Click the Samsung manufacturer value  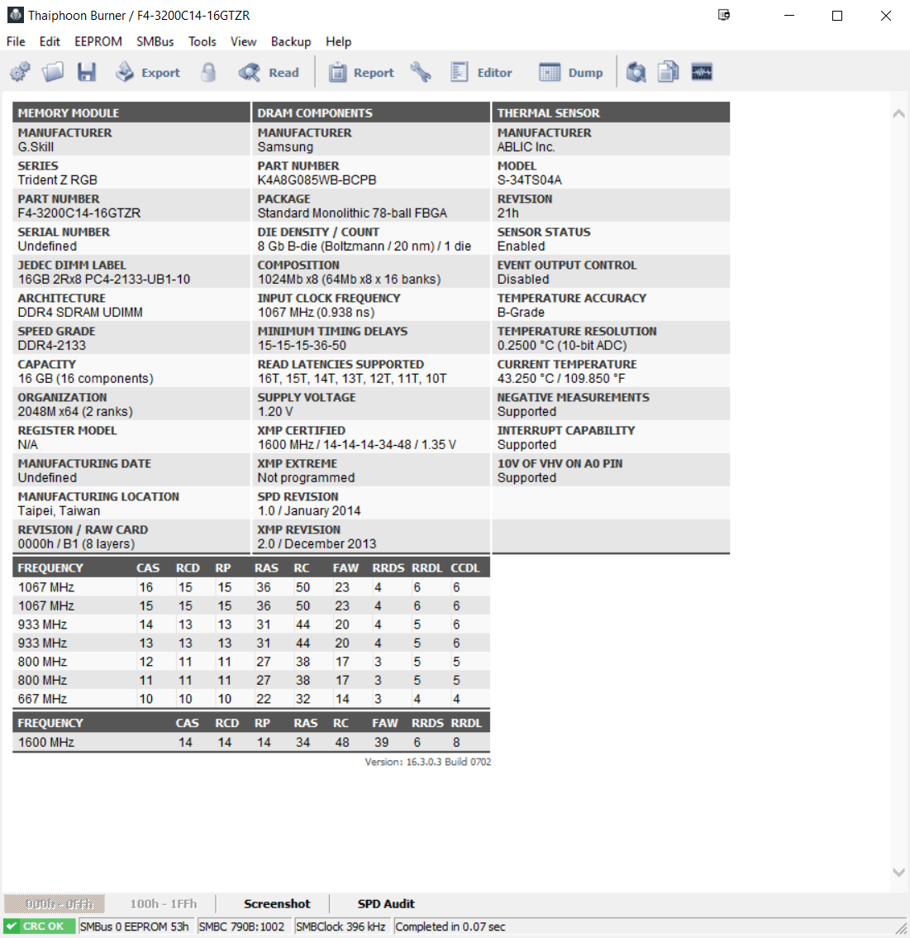point(285,147)
